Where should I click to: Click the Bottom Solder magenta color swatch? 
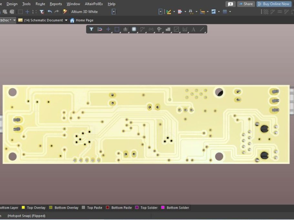tap(163, 207)
